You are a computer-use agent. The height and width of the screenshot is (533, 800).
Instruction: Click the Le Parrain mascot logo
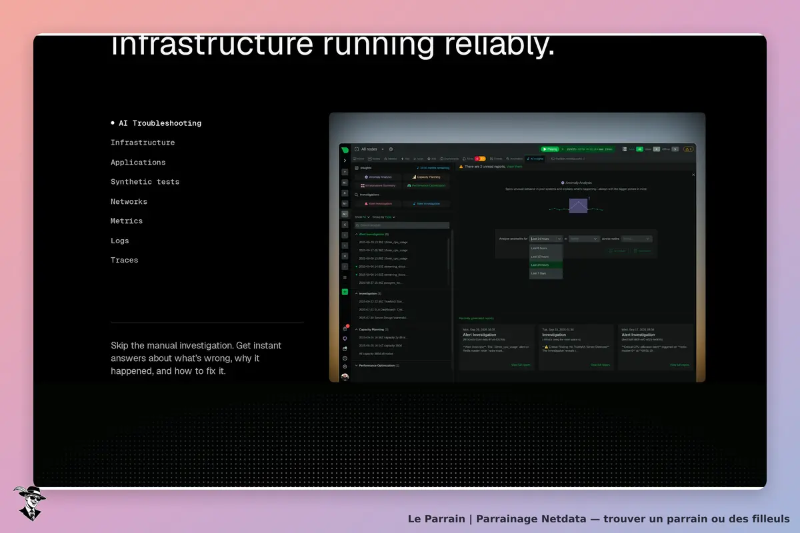coord(29,503)
